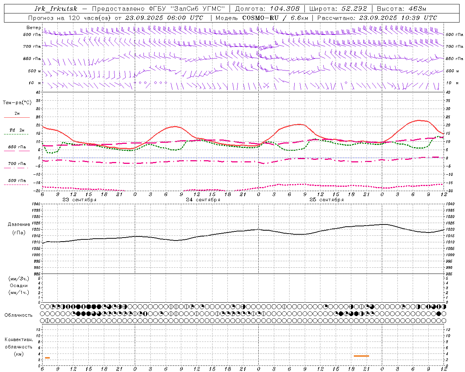Select the Прогноз на 120 часа(ов) text

click(x=70, y=18)
